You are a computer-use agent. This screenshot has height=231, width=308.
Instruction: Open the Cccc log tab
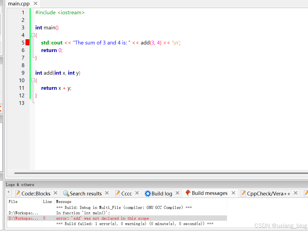[x=127, y=194]
